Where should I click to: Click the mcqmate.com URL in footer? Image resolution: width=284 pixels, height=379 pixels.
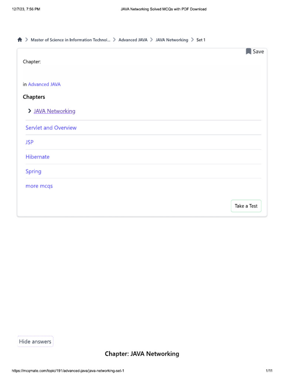[x=70, y=371]
